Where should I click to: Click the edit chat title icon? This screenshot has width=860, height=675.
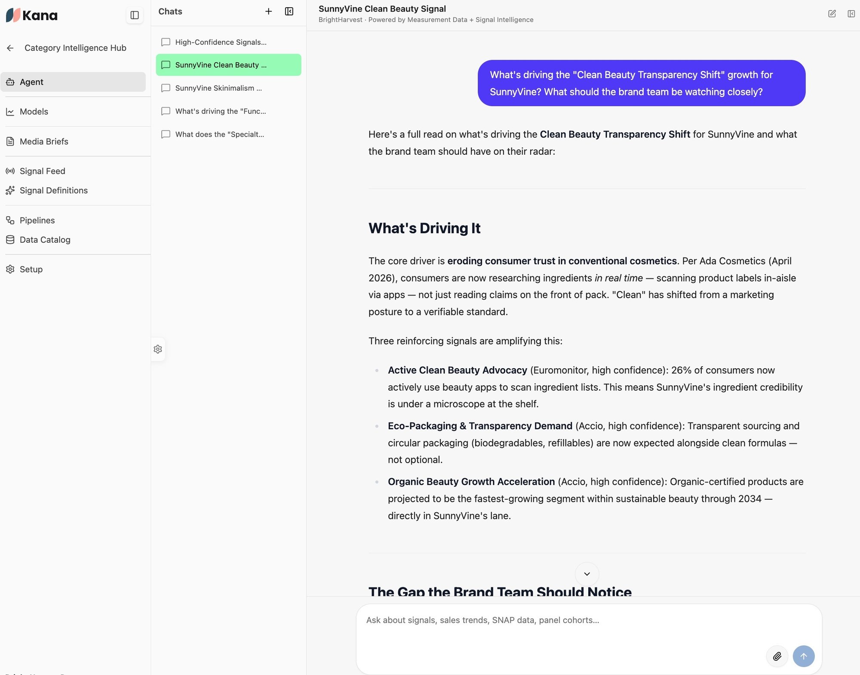pyautogui.click(x=832, y=14)
